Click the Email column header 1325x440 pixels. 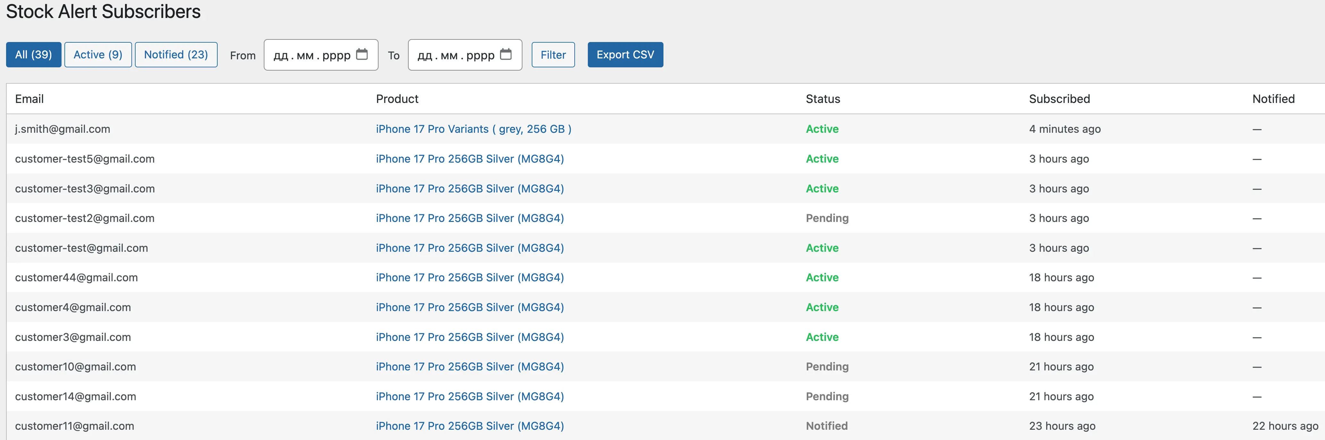tap(29, 99)
